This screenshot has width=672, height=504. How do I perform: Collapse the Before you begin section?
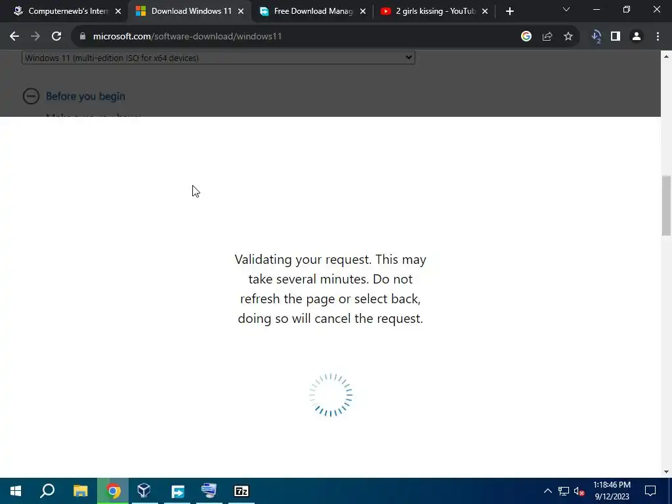pyautogui.click(x=31, y=96)
